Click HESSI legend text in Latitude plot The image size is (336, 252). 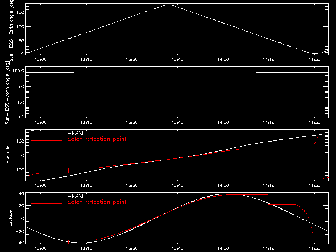pos(75,196)
